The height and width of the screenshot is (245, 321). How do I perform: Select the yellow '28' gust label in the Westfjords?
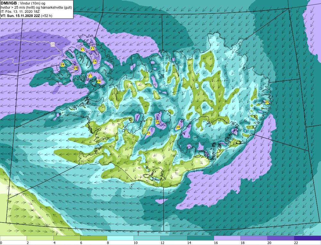pyautogui.click(x=75, y=68)
